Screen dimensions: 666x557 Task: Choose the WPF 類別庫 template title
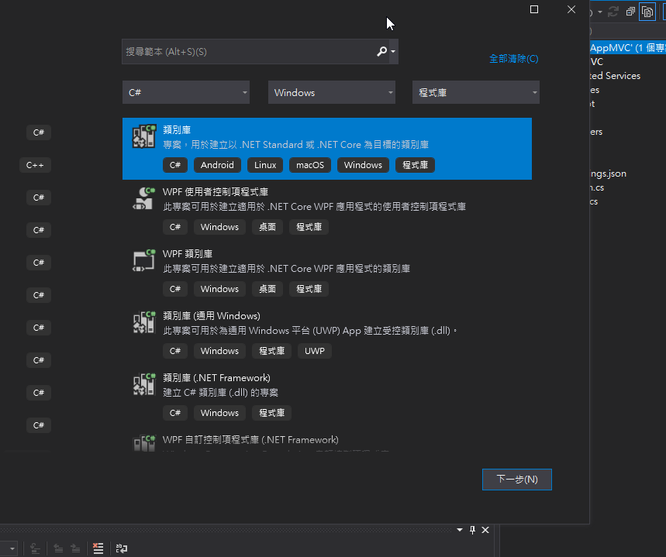(x=188, y=254)
